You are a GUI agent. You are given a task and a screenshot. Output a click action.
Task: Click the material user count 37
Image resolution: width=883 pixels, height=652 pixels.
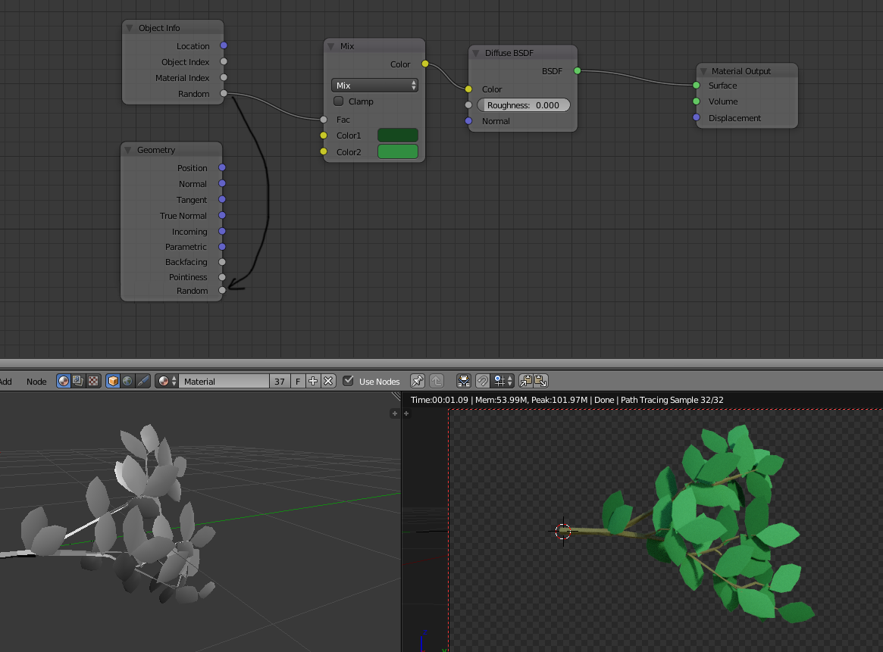pos(280,381)
